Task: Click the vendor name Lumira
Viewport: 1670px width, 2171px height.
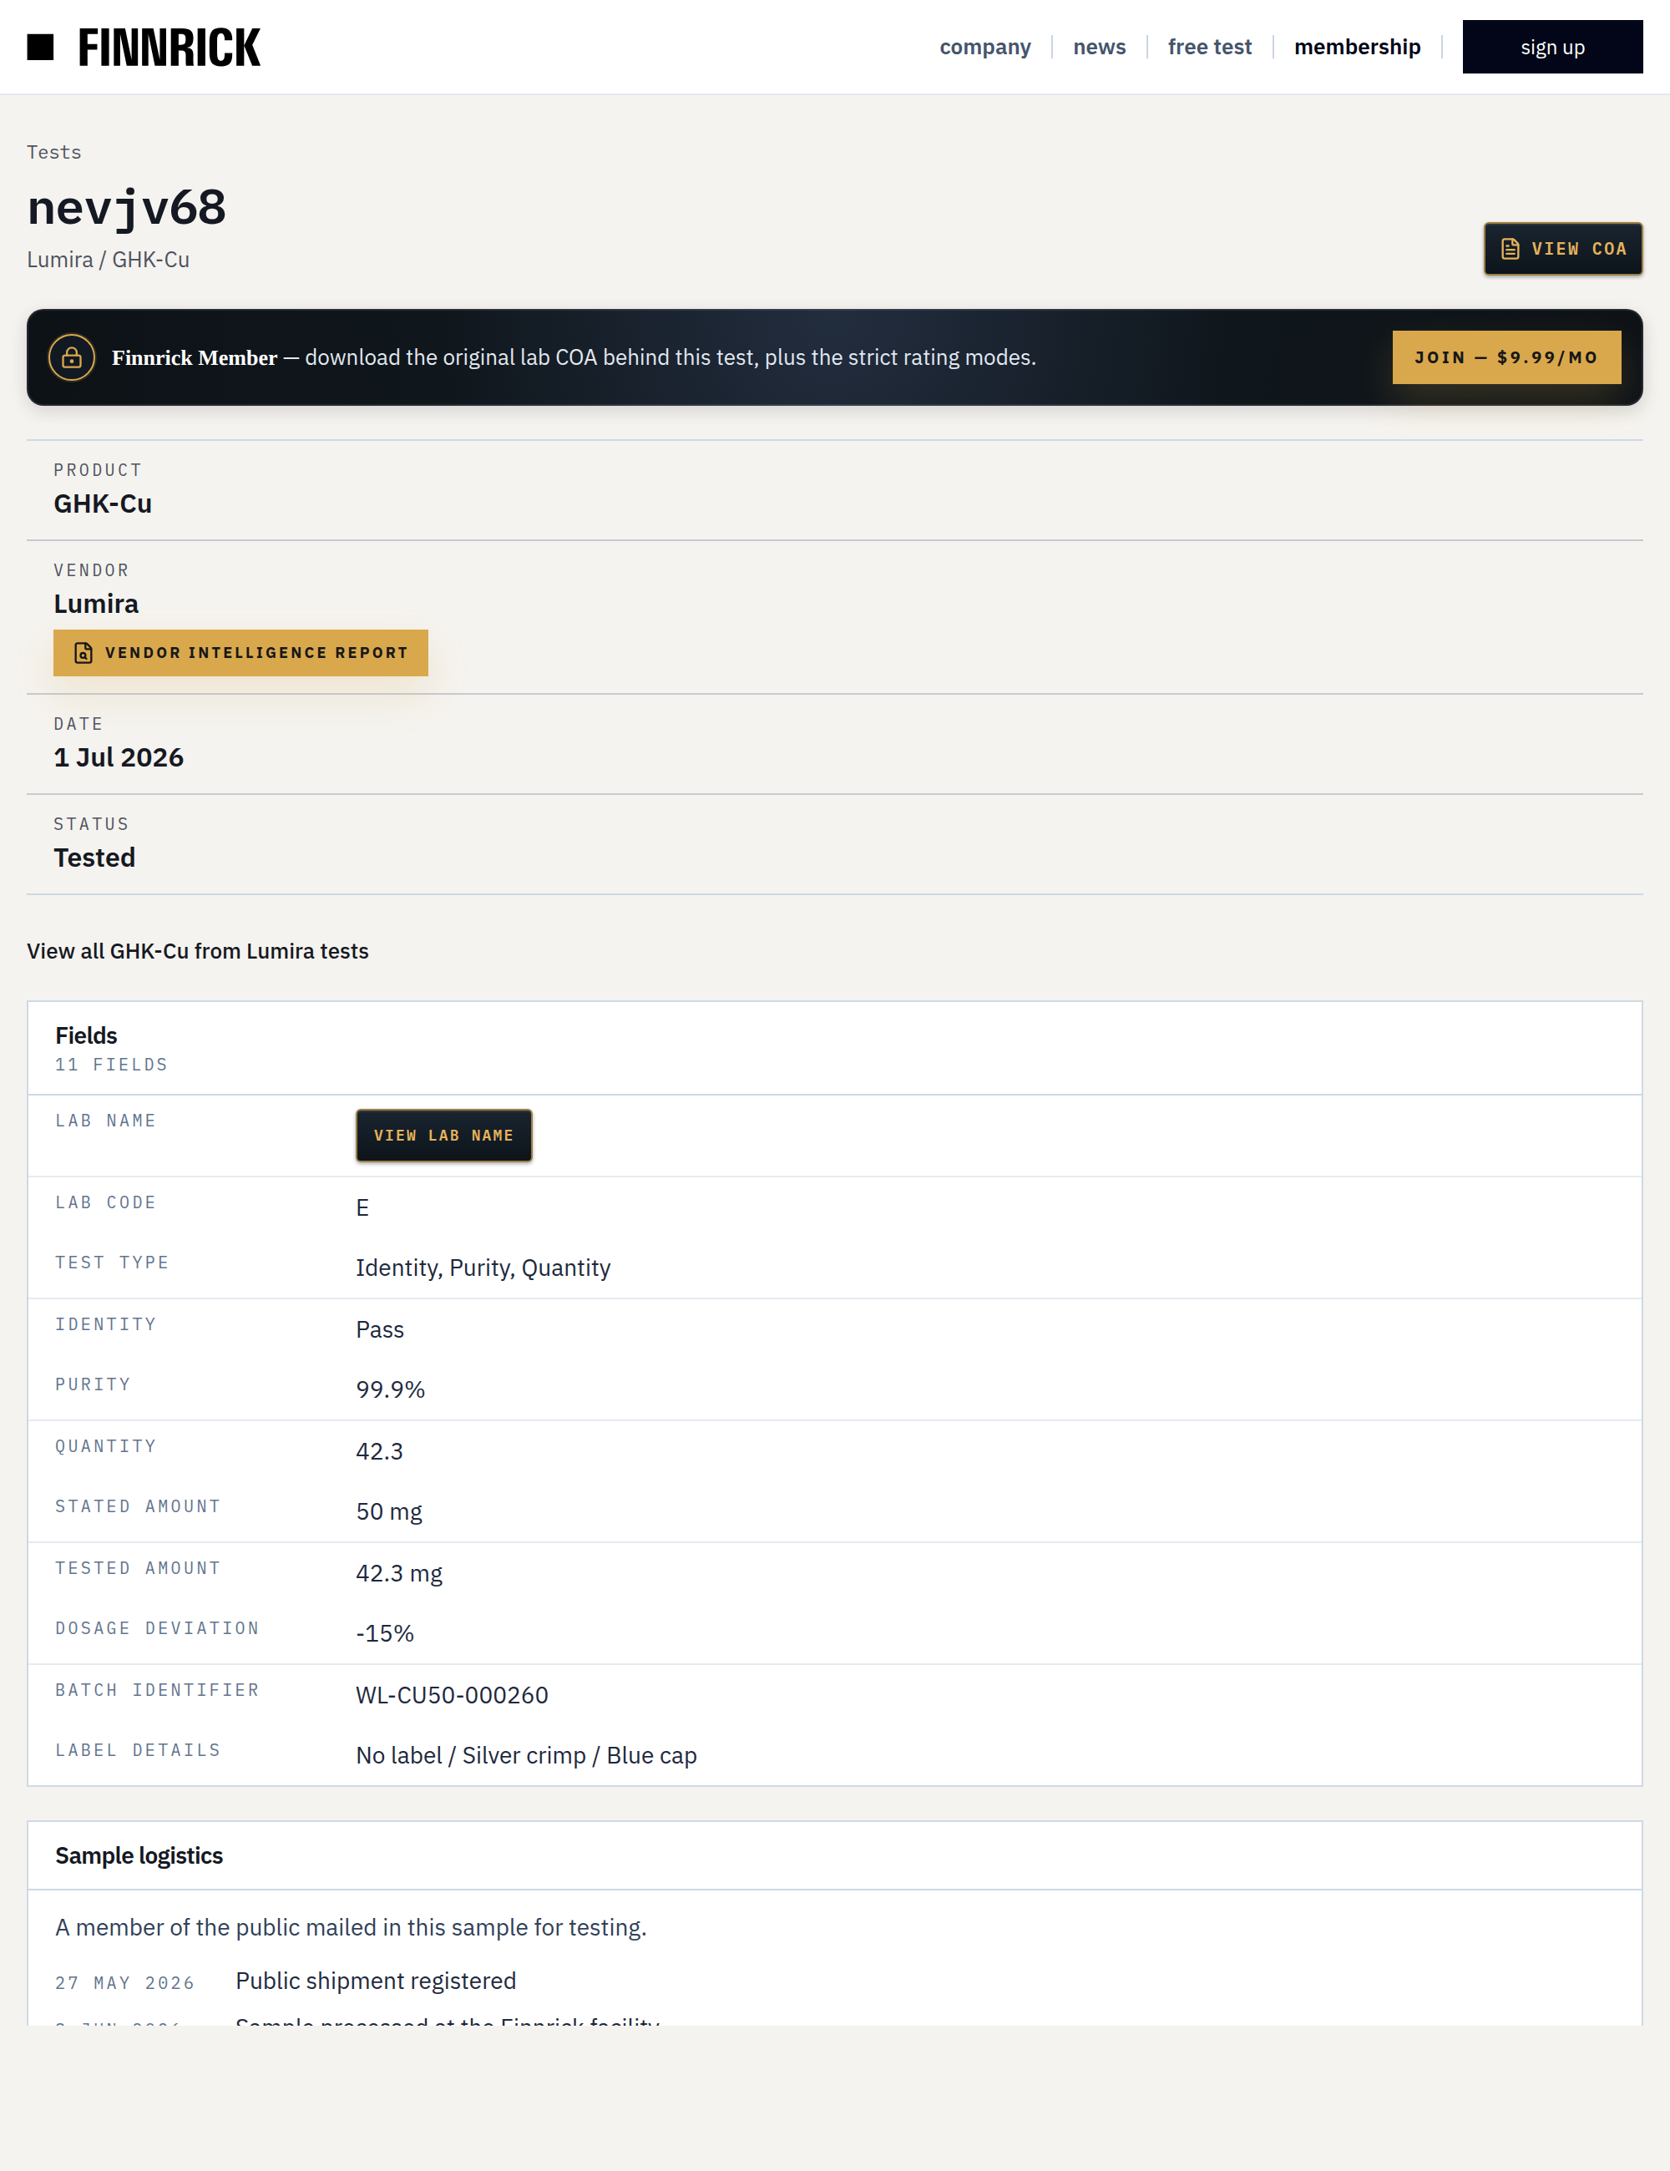Action: pyautogui.click(x=96, y=605)
